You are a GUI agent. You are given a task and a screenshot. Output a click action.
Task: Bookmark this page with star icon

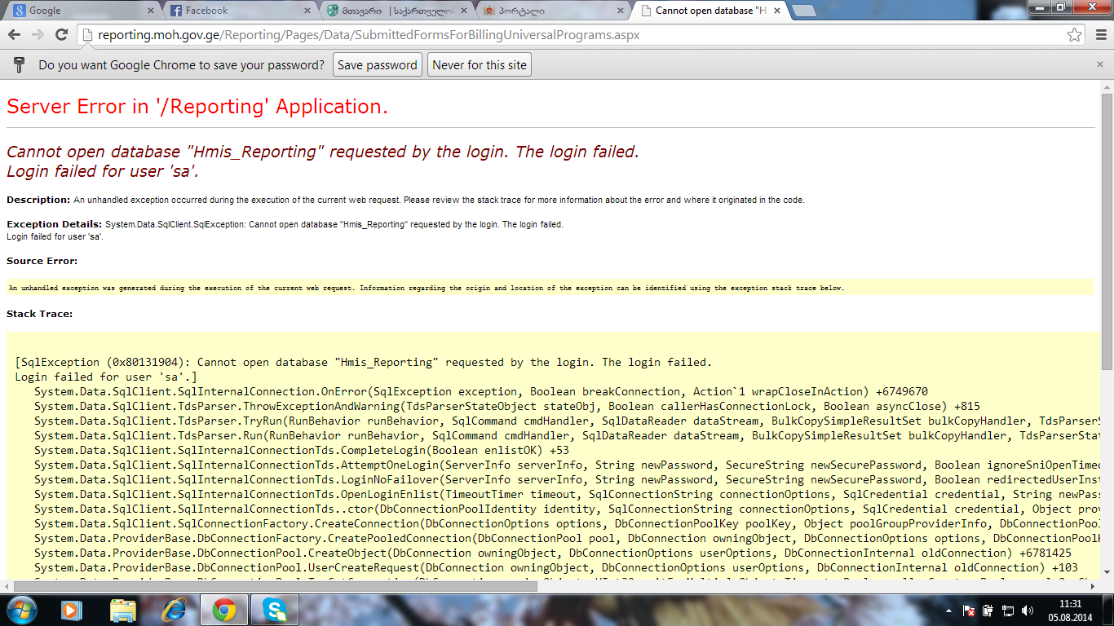1075,35
